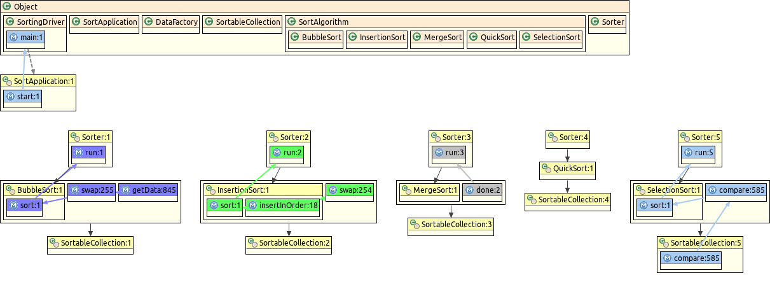Screen dimensions: 770x287
Task: Click the object icon beside QuickSort:1
Action: (546, 169)
